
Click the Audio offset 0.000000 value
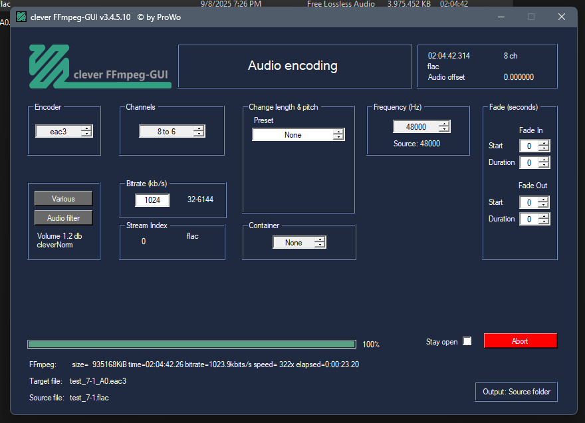[x=519, y=77]
